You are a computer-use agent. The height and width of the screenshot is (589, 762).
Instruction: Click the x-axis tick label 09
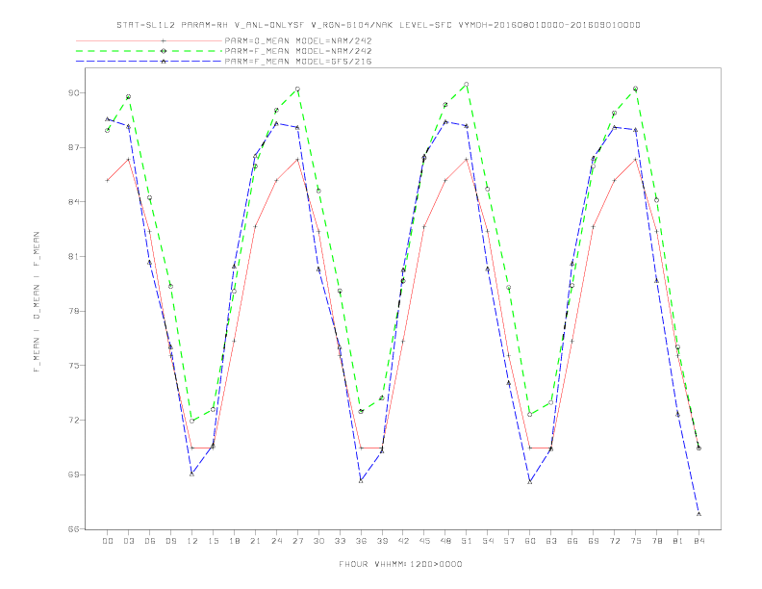point(170,541)
